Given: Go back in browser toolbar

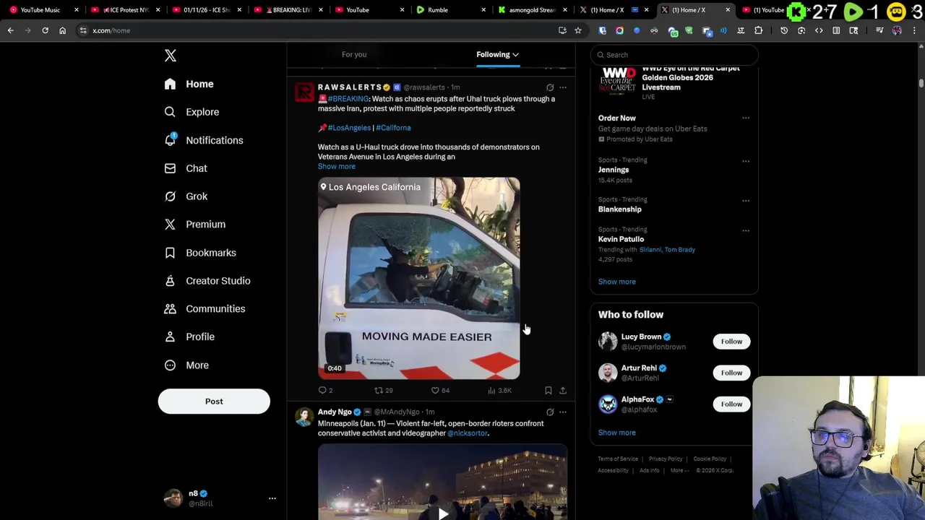Looking at the screenshot, I should pos(11,30).
